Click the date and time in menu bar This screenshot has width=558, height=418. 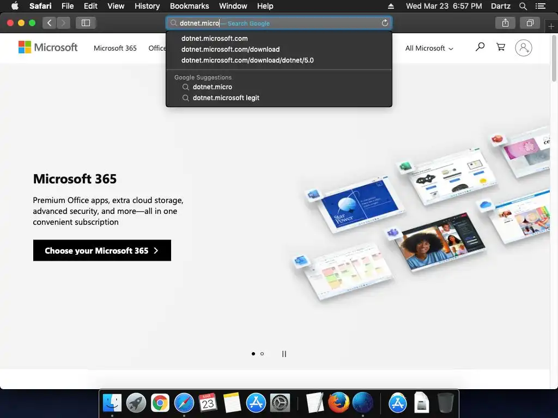pyautogui.click(x=444, y=6)
